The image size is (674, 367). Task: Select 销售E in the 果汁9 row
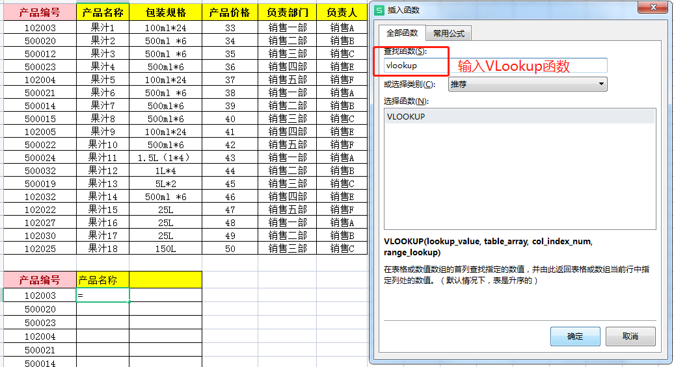tap(342, 132)
